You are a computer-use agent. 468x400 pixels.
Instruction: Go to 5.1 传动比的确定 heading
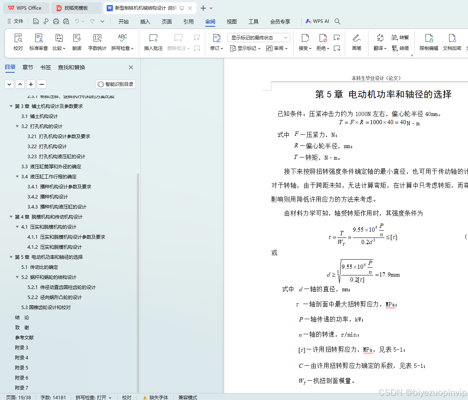[40, 267]
